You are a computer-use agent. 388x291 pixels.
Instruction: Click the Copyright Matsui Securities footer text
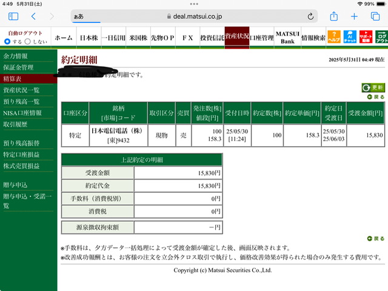pyautogui.click(x=222, y=270)
